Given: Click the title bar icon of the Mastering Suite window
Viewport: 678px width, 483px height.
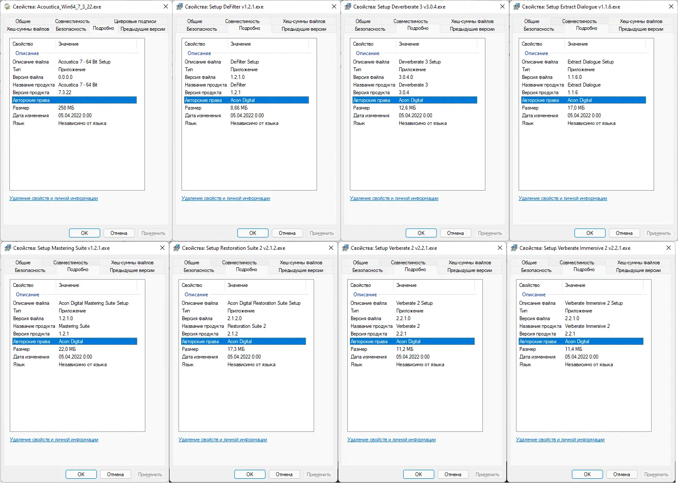Looking at the screenshot, I should point(8,248).
